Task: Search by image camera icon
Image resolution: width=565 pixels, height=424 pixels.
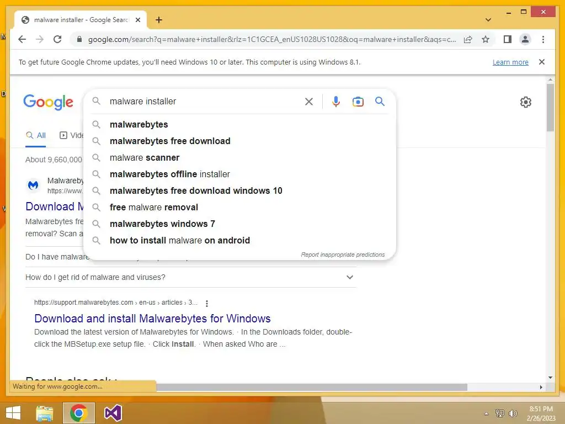Action: pyautogui.click(x=358, y=102)
